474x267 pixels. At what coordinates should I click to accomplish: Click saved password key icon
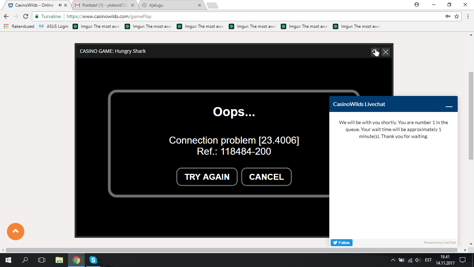coord(448,16)
